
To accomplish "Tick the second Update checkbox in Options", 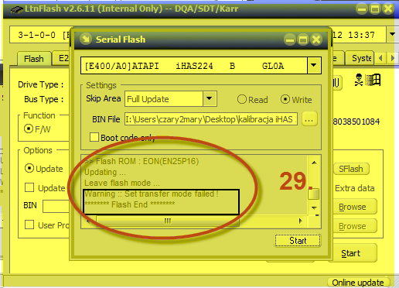I will click(29, 187).
